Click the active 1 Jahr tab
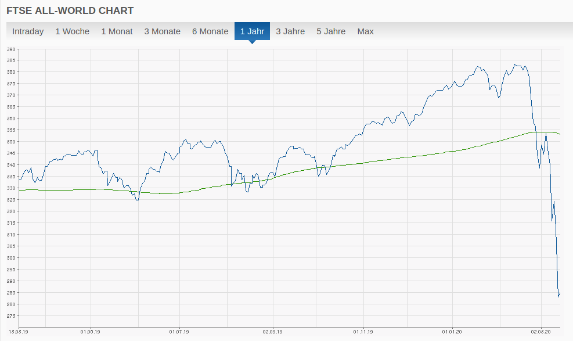This screenshot has width=573, height=341. coord(252,31)
